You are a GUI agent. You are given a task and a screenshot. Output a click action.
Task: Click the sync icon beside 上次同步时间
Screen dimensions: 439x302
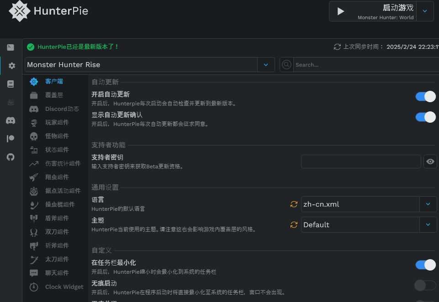click(x=337, y=47)
